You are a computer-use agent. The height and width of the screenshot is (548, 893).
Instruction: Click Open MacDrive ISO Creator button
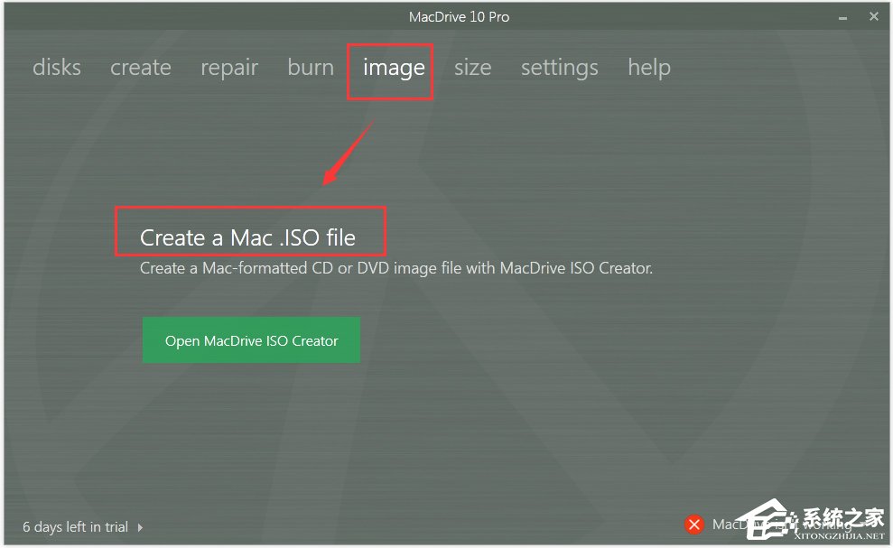[x=251, y=340]
